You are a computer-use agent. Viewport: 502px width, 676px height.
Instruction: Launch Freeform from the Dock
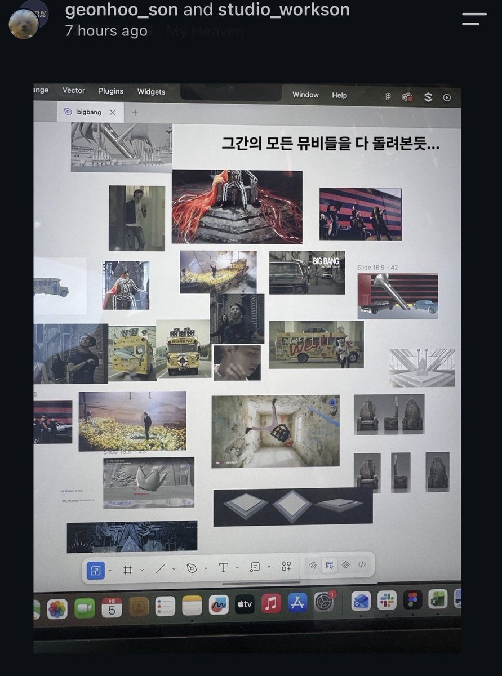(x=219, y=605)
